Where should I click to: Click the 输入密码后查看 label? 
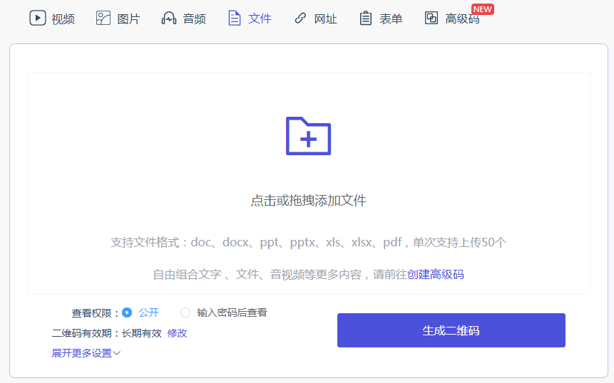pyautogui.click(x=232, y=313)
